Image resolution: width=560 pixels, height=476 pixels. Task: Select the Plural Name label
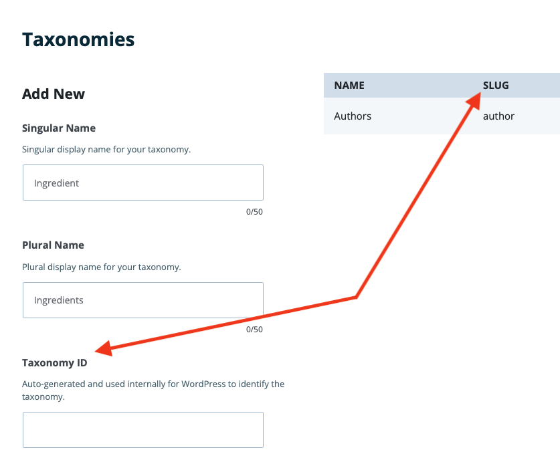[53, 245]
